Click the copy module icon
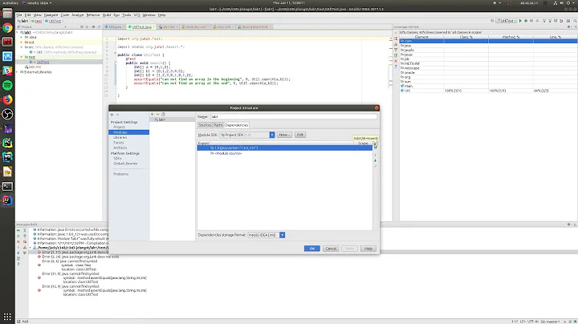This screenshot has width=578, height=324. pyautogui.click(x=163, y=114)
